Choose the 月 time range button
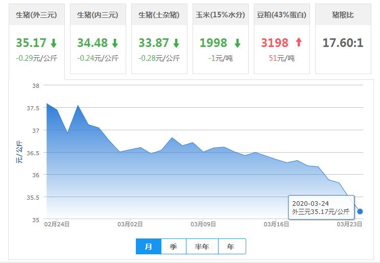Viewport: 380px width, 263px height. point(148,247)
